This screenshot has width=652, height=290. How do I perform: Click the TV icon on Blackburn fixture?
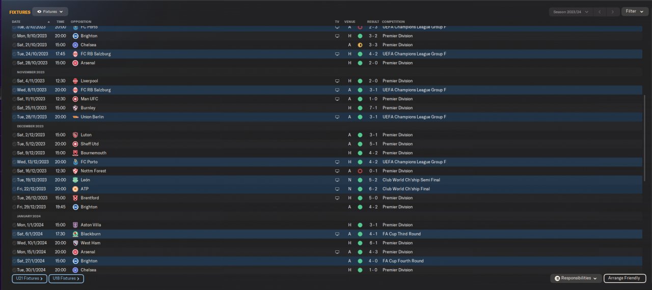point(337,234)
